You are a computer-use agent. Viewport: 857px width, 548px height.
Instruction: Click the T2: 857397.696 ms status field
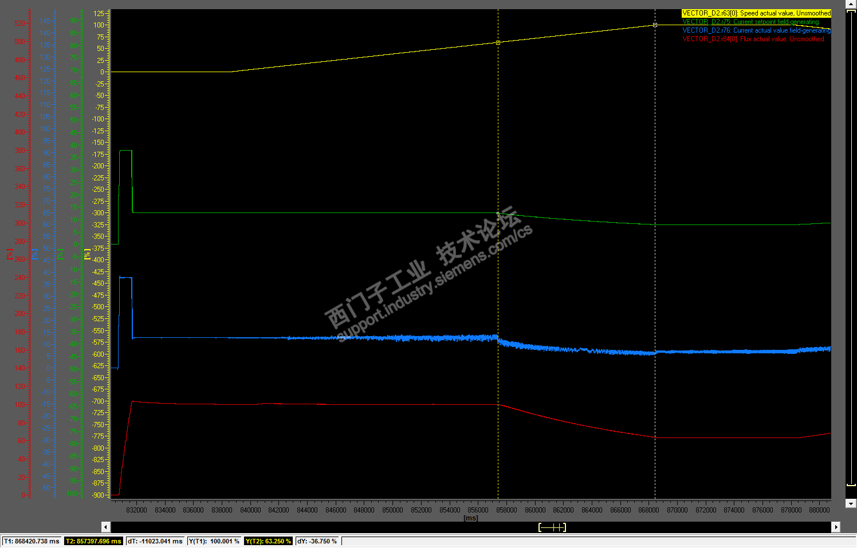pyautogui.click(x=93, y=541)
